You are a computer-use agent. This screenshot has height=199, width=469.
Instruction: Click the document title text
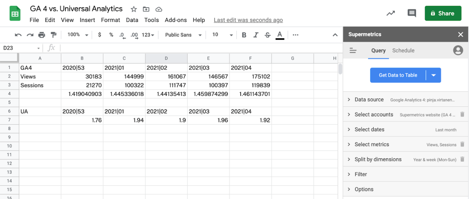76,9
